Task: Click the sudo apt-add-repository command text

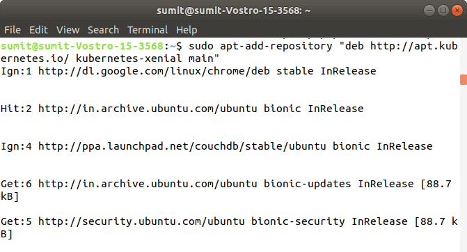Action: click(260, 46)
